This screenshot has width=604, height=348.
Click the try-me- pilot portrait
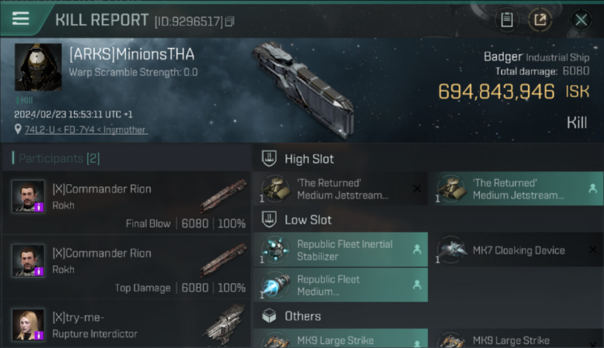pos(28,325)
